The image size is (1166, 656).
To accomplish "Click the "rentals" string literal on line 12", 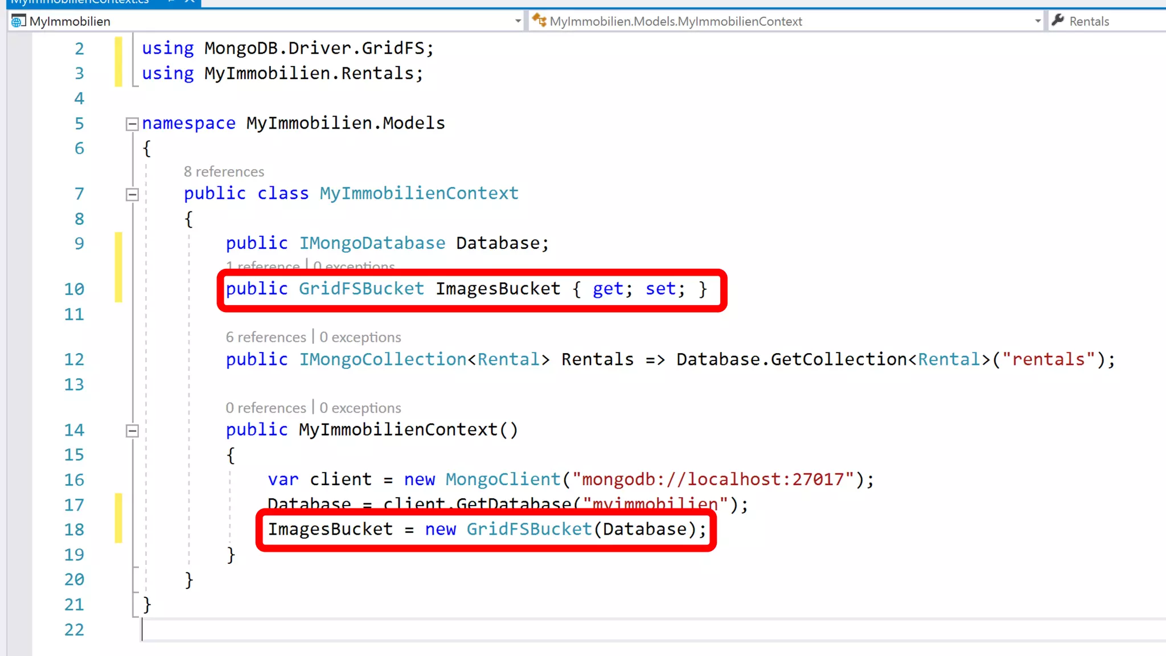I will click(1048, 359).
